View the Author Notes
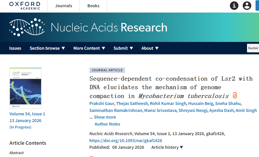Screen dimensions: 259x157 click(107, 124)
